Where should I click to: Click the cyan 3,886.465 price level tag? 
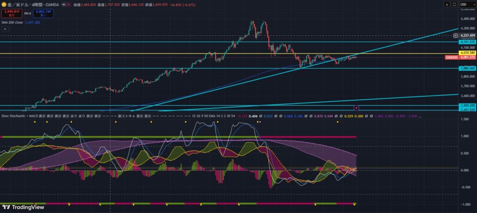(x=467, y=68)
